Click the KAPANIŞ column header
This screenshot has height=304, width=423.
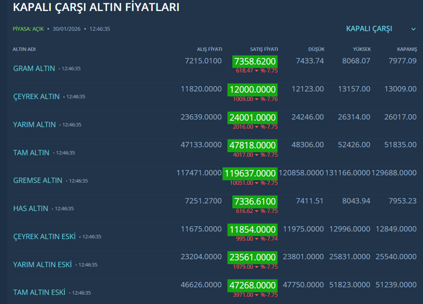click(406, 49)
